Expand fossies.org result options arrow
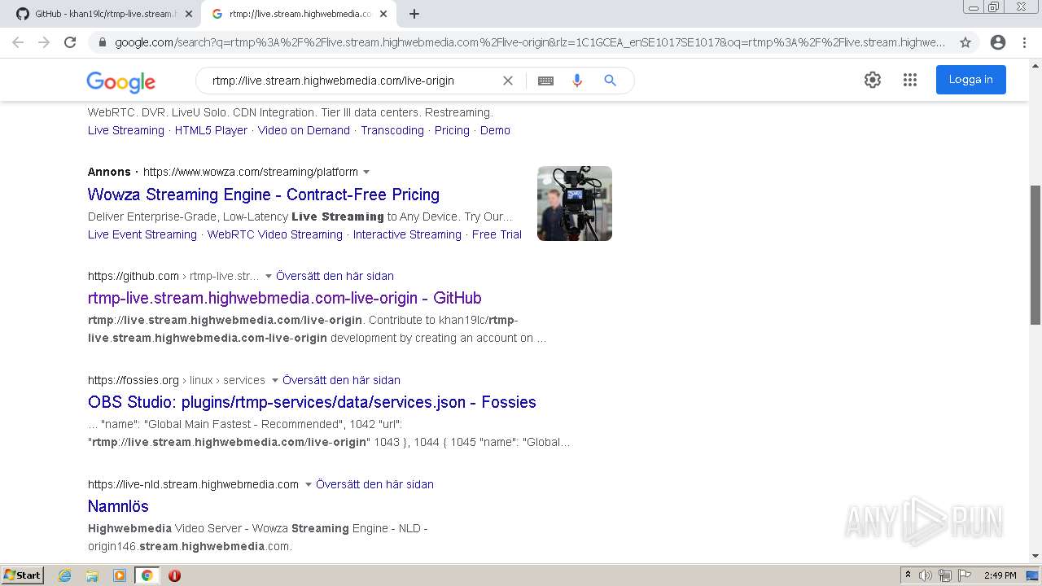Viewport: 1042px width, 586px height. [x=274, y=380]
